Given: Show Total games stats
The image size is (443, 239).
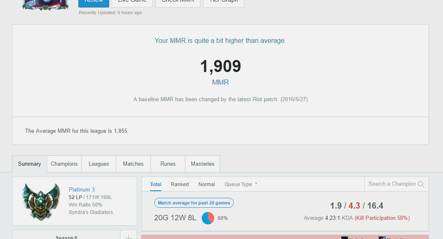Looking at the screenshot, I should (156, 184).
